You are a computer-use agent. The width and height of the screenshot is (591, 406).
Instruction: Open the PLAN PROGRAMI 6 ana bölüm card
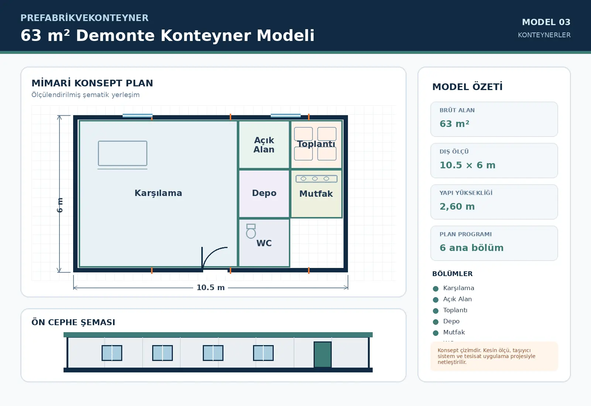tap(494, 243)
